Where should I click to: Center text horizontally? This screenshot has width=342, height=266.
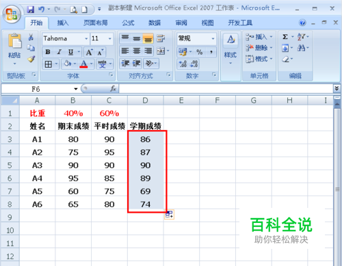click(x=137, y=51)
